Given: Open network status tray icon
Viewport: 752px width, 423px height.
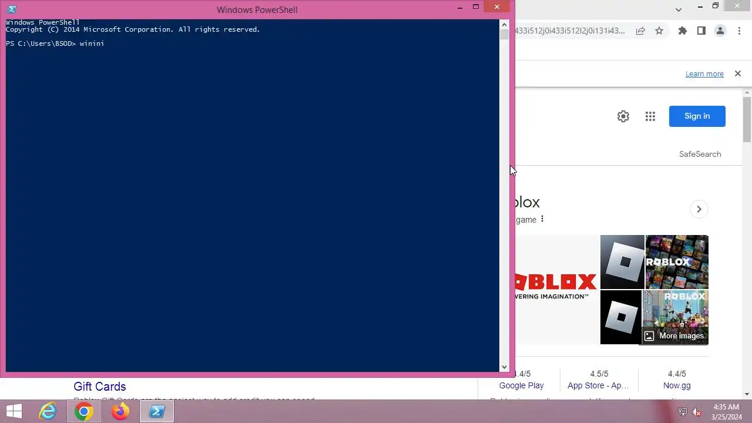Looking at the screenshot, I should [683, 412].
